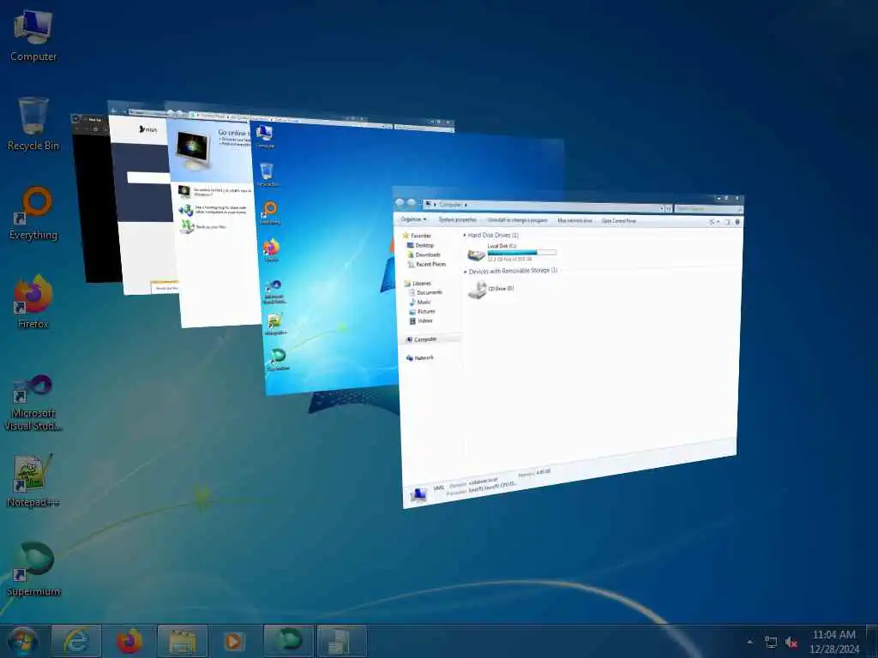This screenshot has height=658, width=878.
Task: Show hidden system tray icons
Action: tap(749, 642)
